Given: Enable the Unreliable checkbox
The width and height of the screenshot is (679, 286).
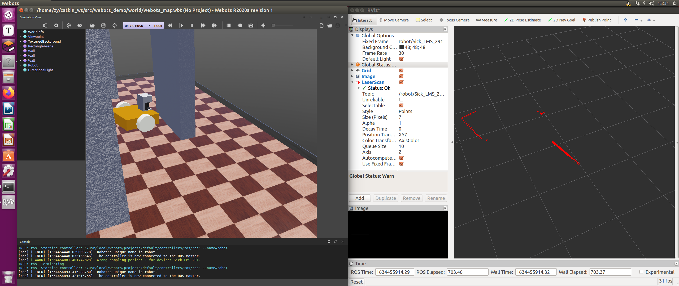Looking at the screenshot, I should (401, 100).
